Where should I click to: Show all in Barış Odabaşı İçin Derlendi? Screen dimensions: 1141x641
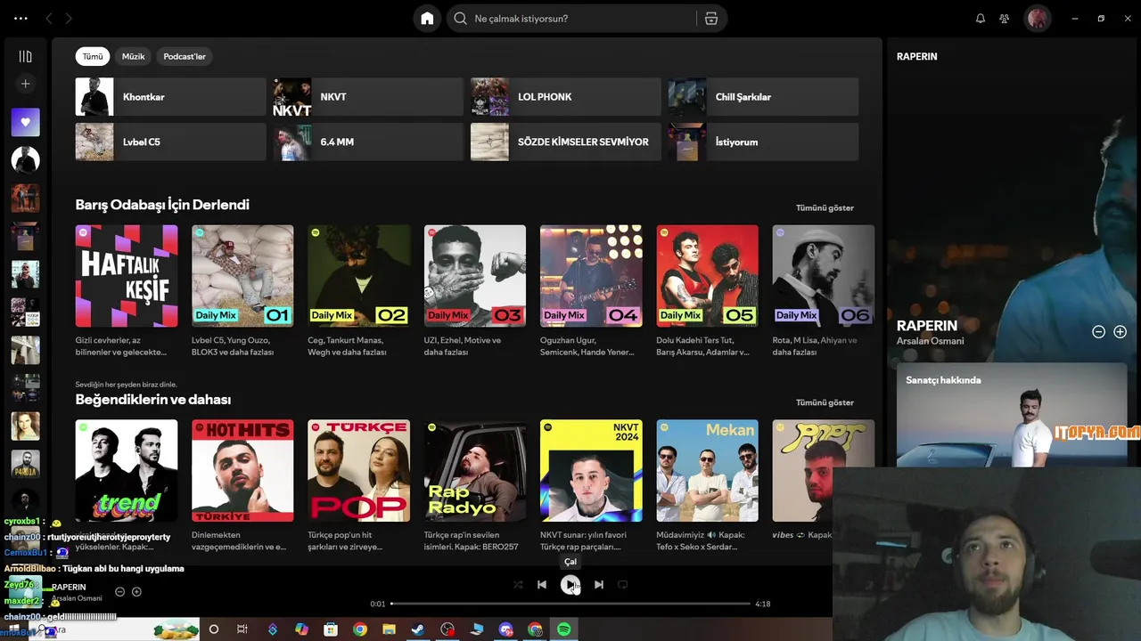pyautogui.click(x=825, y=207)
